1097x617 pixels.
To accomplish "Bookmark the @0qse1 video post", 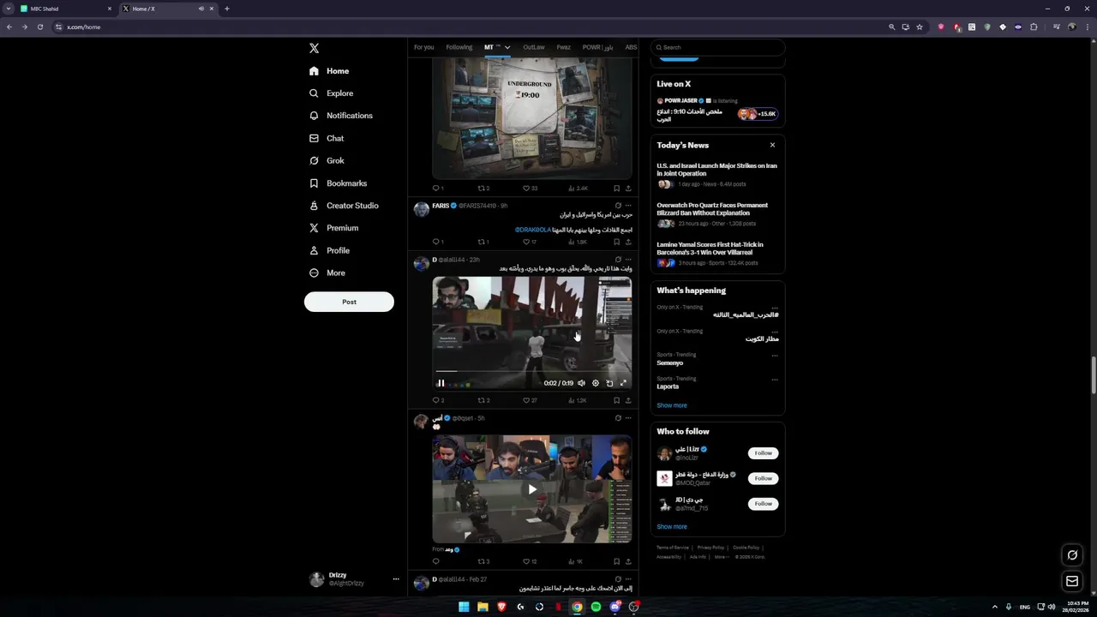I will pos(616,561).
